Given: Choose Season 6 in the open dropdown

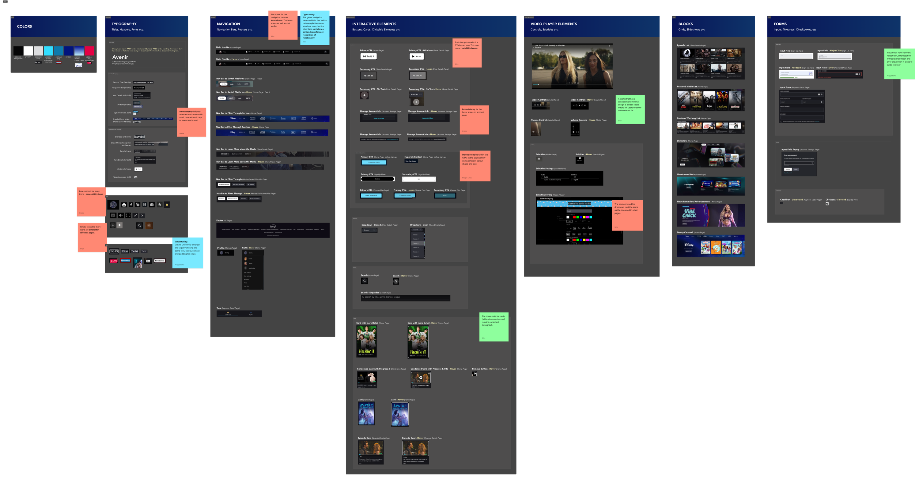Looking at the screenshot, I should click(x=418, y=256).
